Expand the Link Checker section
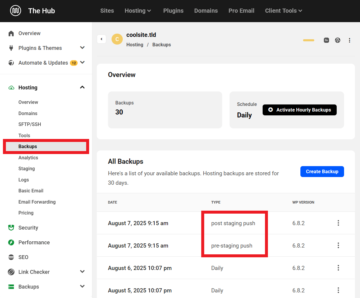The height and width of the screenshot is (298, 360). (x=82, y=272)
